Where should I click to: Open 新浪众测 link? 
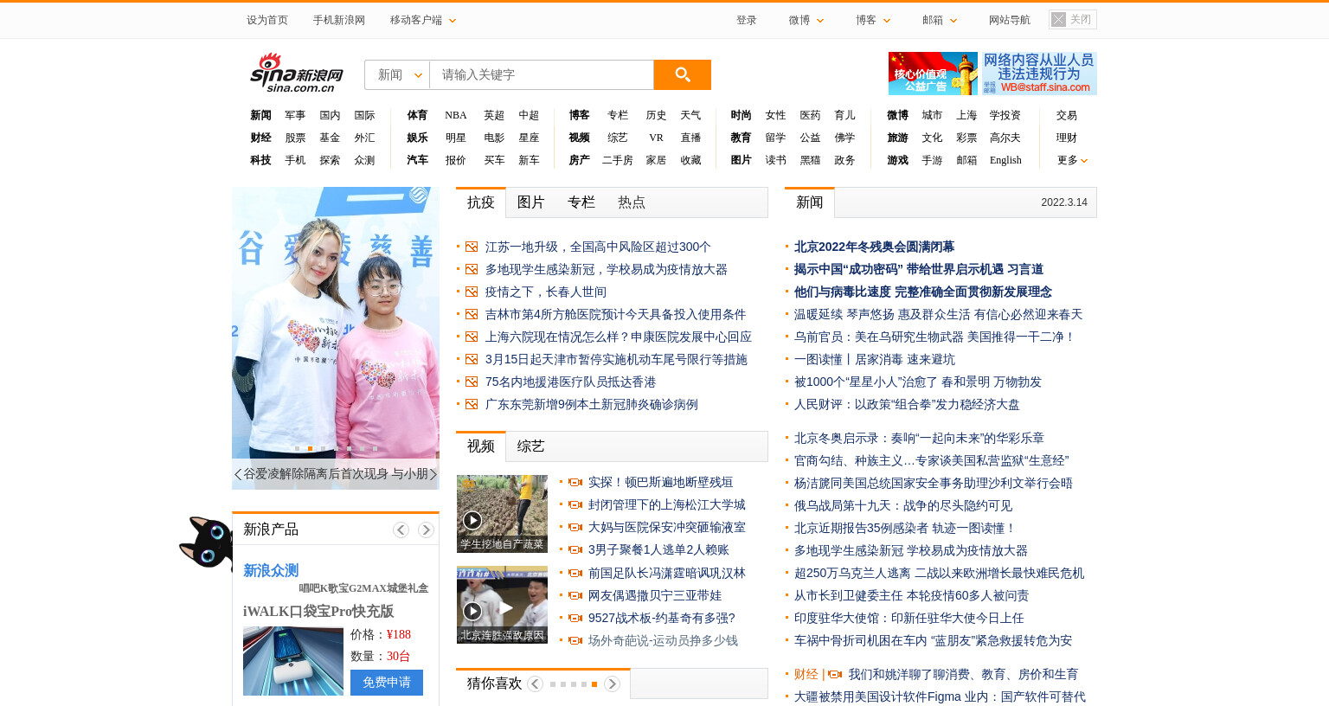(x=271, y=571)
